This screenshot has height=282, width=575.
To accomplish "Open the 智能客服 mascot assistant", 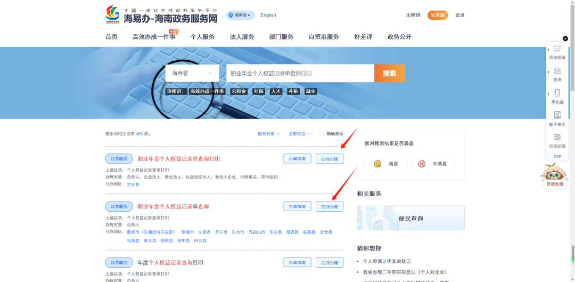I will coord(554,176).
